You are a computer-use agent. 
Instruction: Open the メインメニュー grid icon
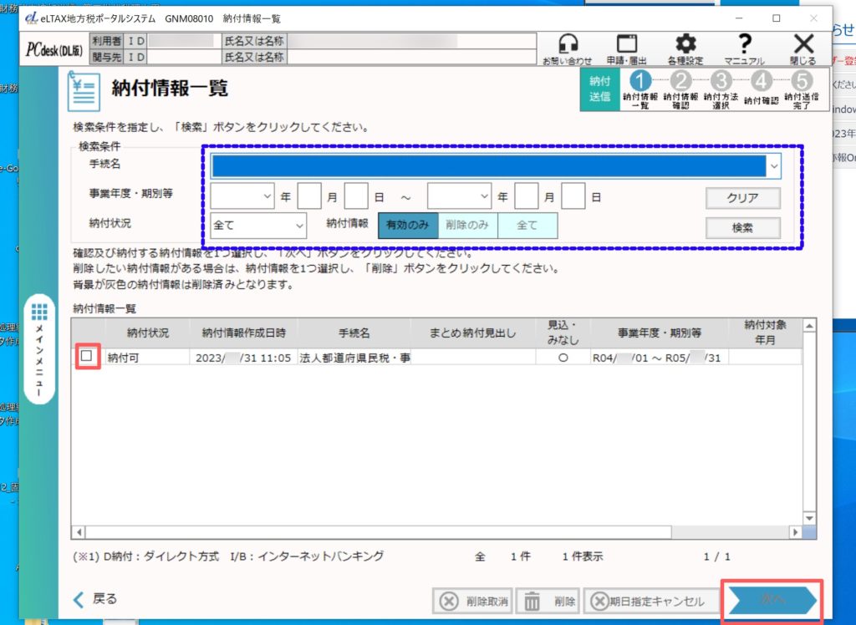click(x=40, y=312)
